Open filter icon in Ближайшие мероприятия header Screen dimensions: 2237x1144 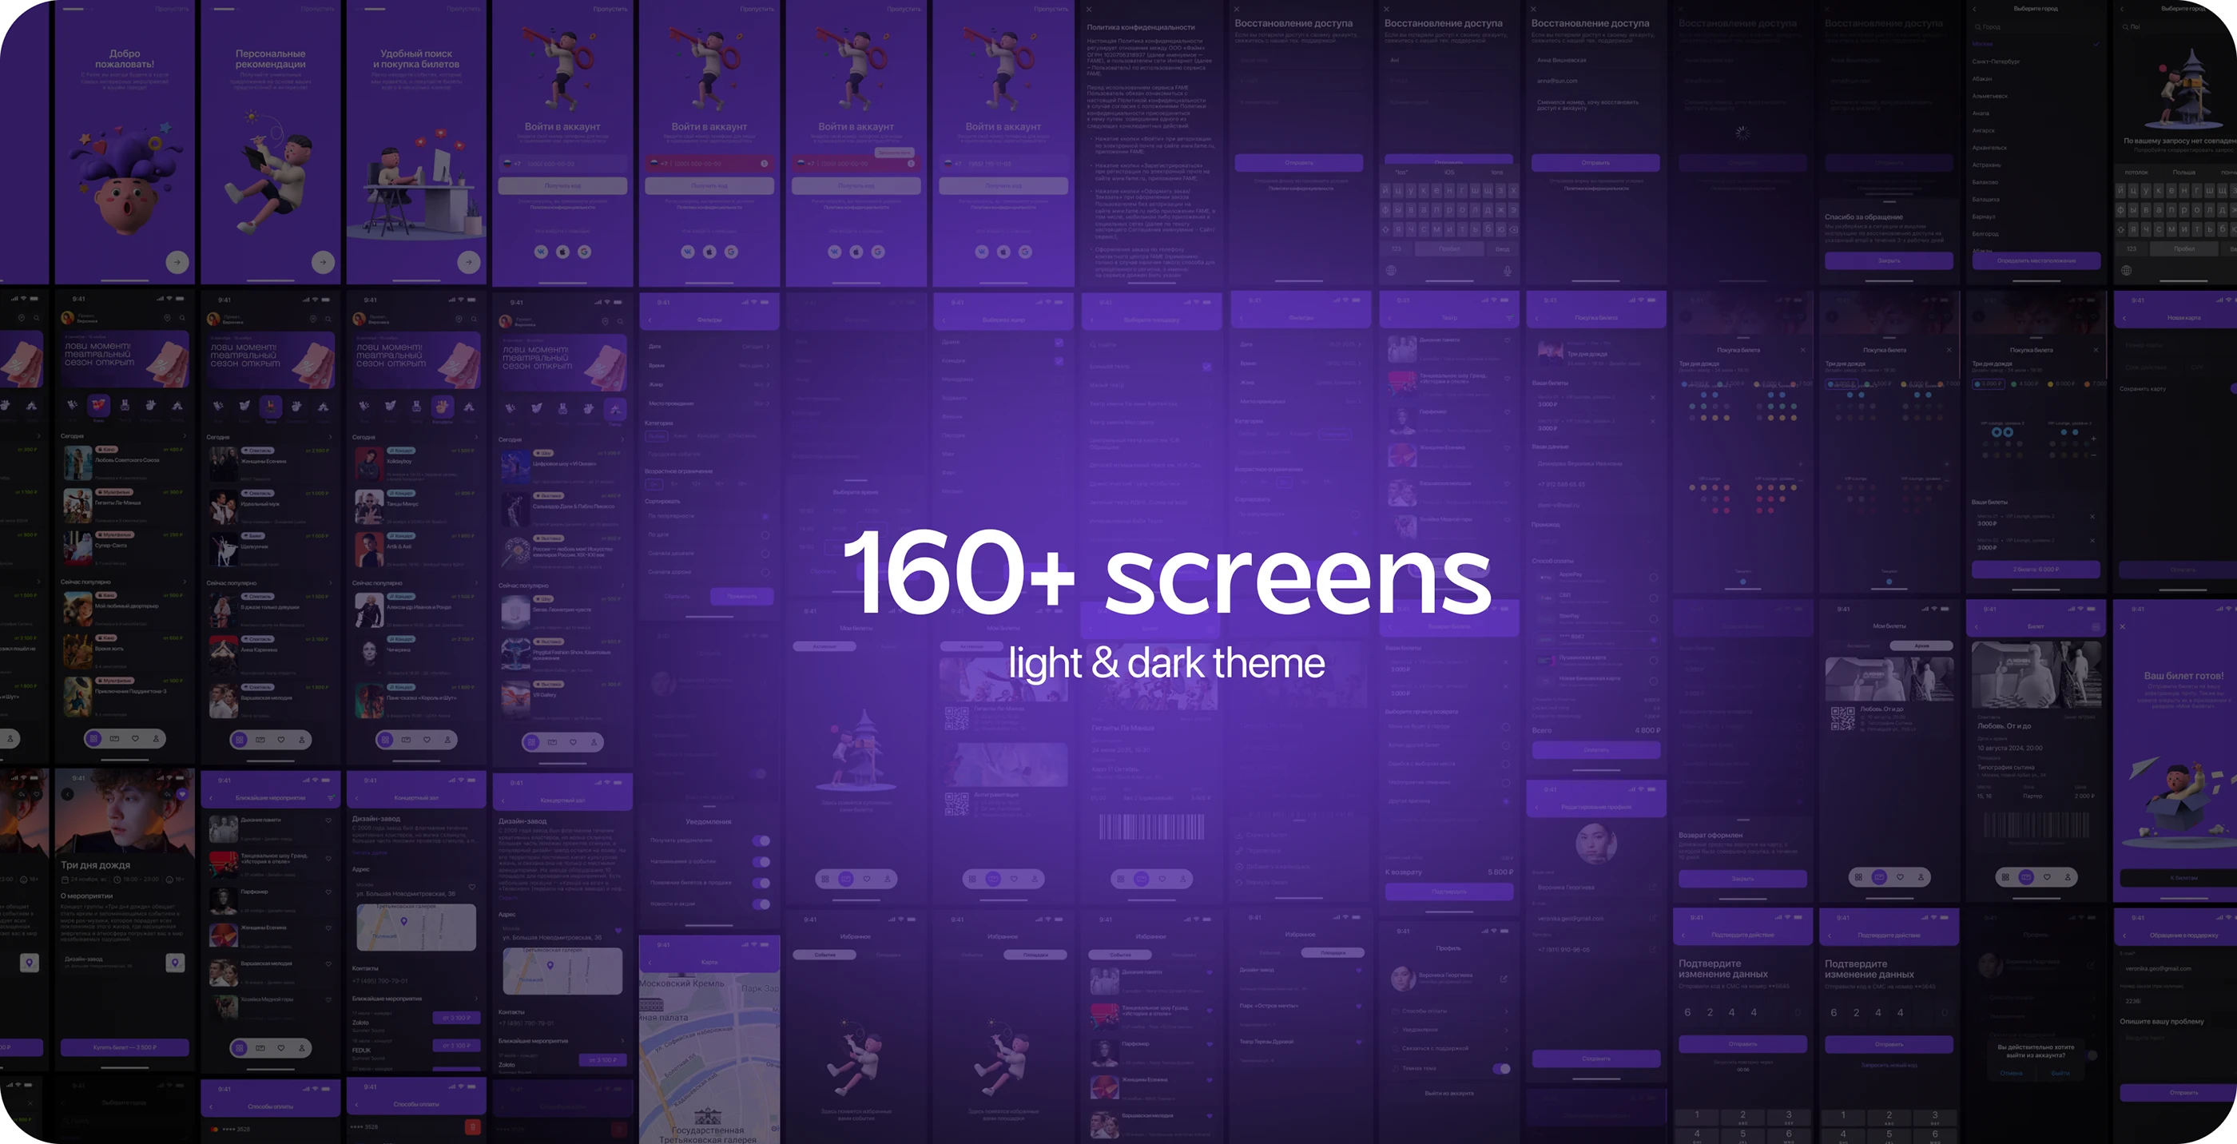pyautogui.click(x=331, y=797)
